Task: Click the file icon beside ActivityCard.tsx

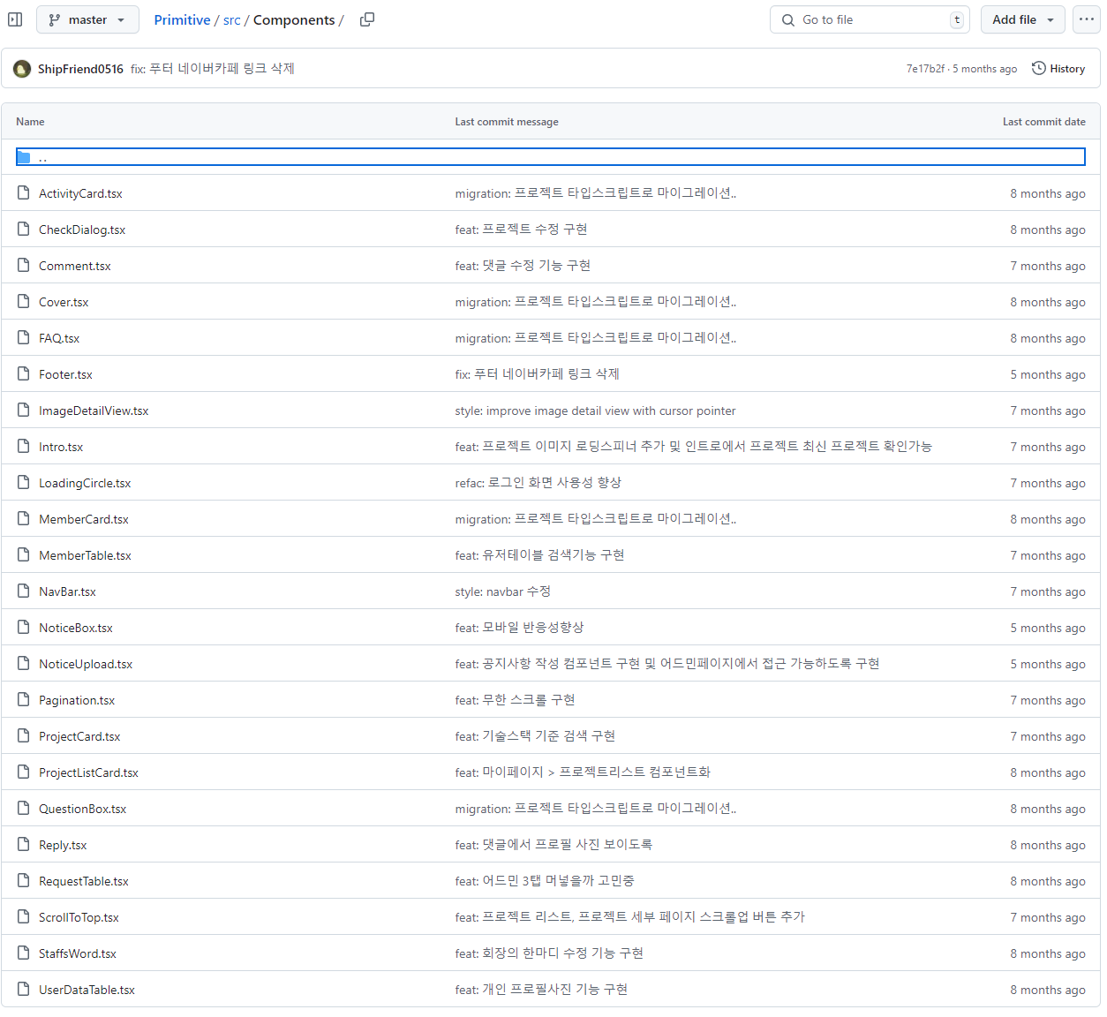Action: [24, 193]
